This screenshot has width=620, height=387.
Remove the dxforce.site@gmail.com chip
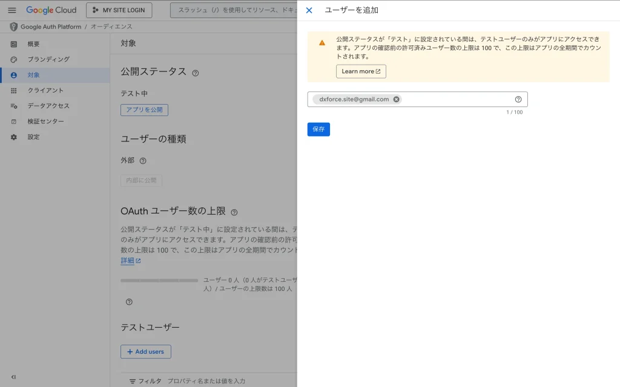397,99
